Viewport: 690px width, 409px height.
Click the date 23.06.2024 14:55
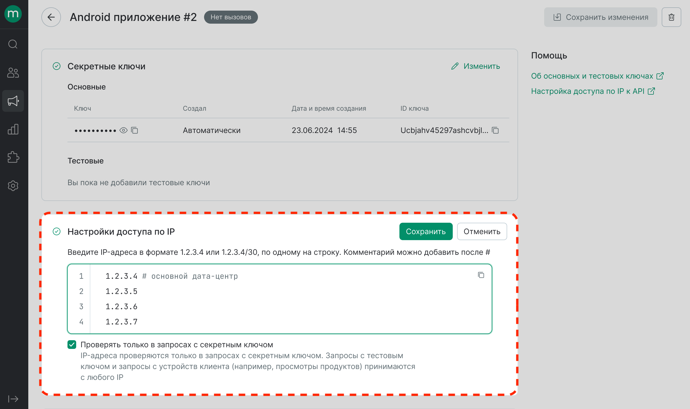coord(324,130)
